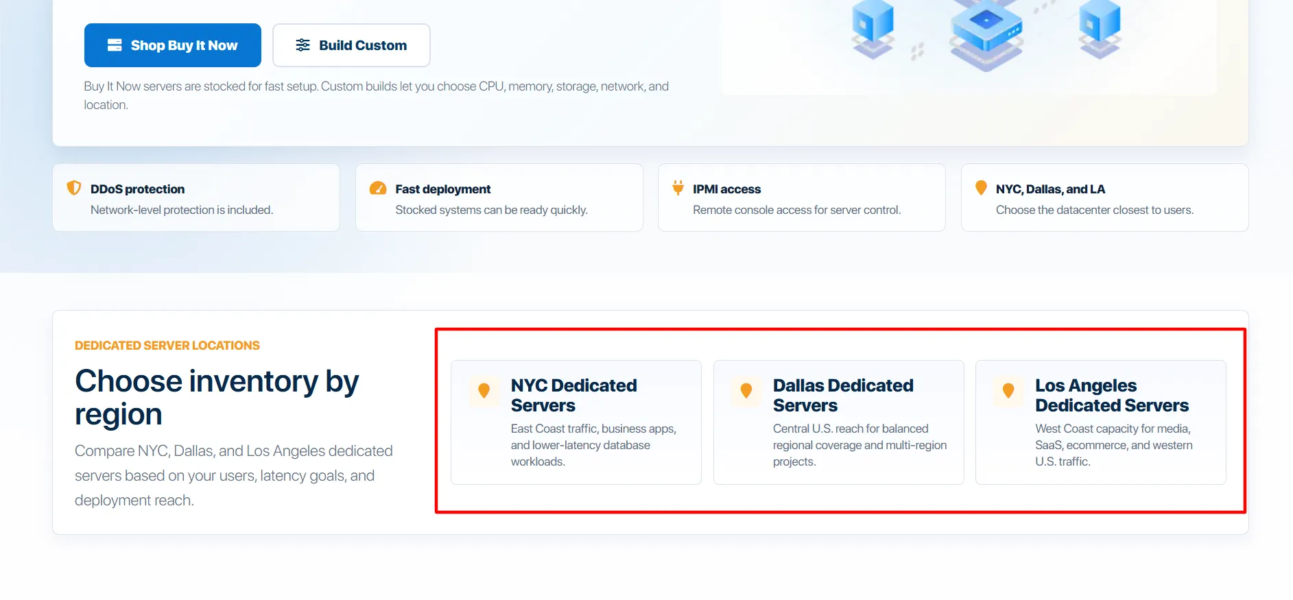Click the Choose inventory by region heading
The height and width of the screenshot is (600, 1293).
[x=217, y=398]
